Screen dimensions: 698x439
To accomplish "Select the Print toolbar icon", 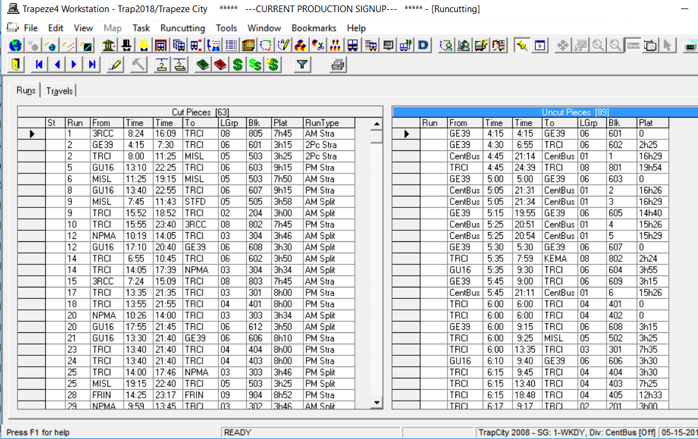I will (x=338, y=64).
